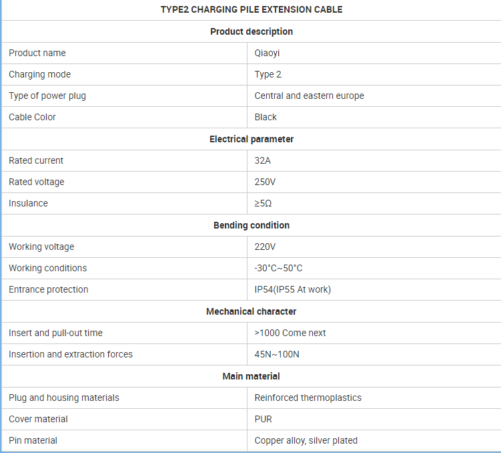Viewport: 501px width, 453px height.
Task: Select the Product description section header
Action: click(252, 31)
